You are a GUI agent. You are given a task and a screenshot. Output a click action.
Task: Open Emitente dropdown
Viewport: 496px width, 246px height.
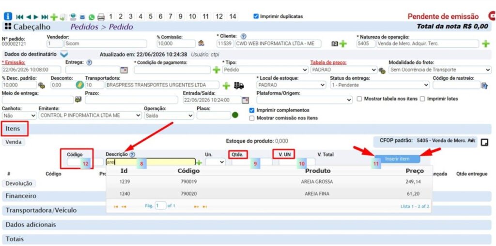coord(90,115)
